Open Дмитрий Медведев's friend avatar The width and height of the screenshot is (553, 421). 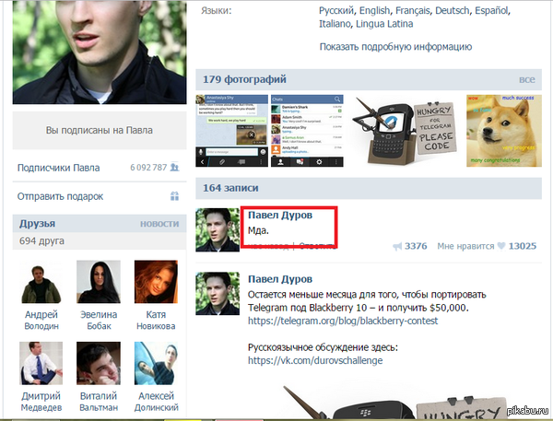click(x=41, y=365)
